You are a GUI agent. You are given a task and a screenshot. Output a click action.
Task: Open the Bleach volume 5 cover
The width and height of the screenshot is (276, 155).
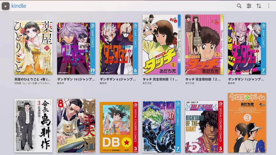204,127
